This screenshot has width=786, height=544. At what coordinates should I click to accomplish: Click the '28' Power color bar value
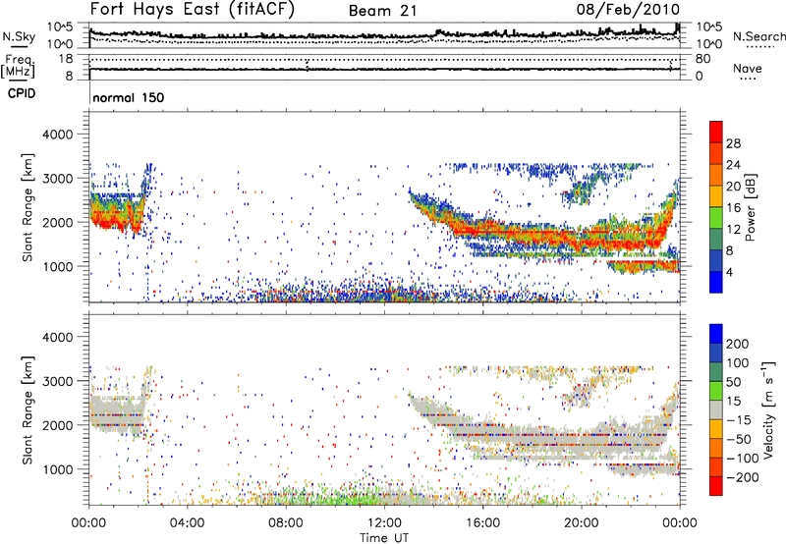733,143
